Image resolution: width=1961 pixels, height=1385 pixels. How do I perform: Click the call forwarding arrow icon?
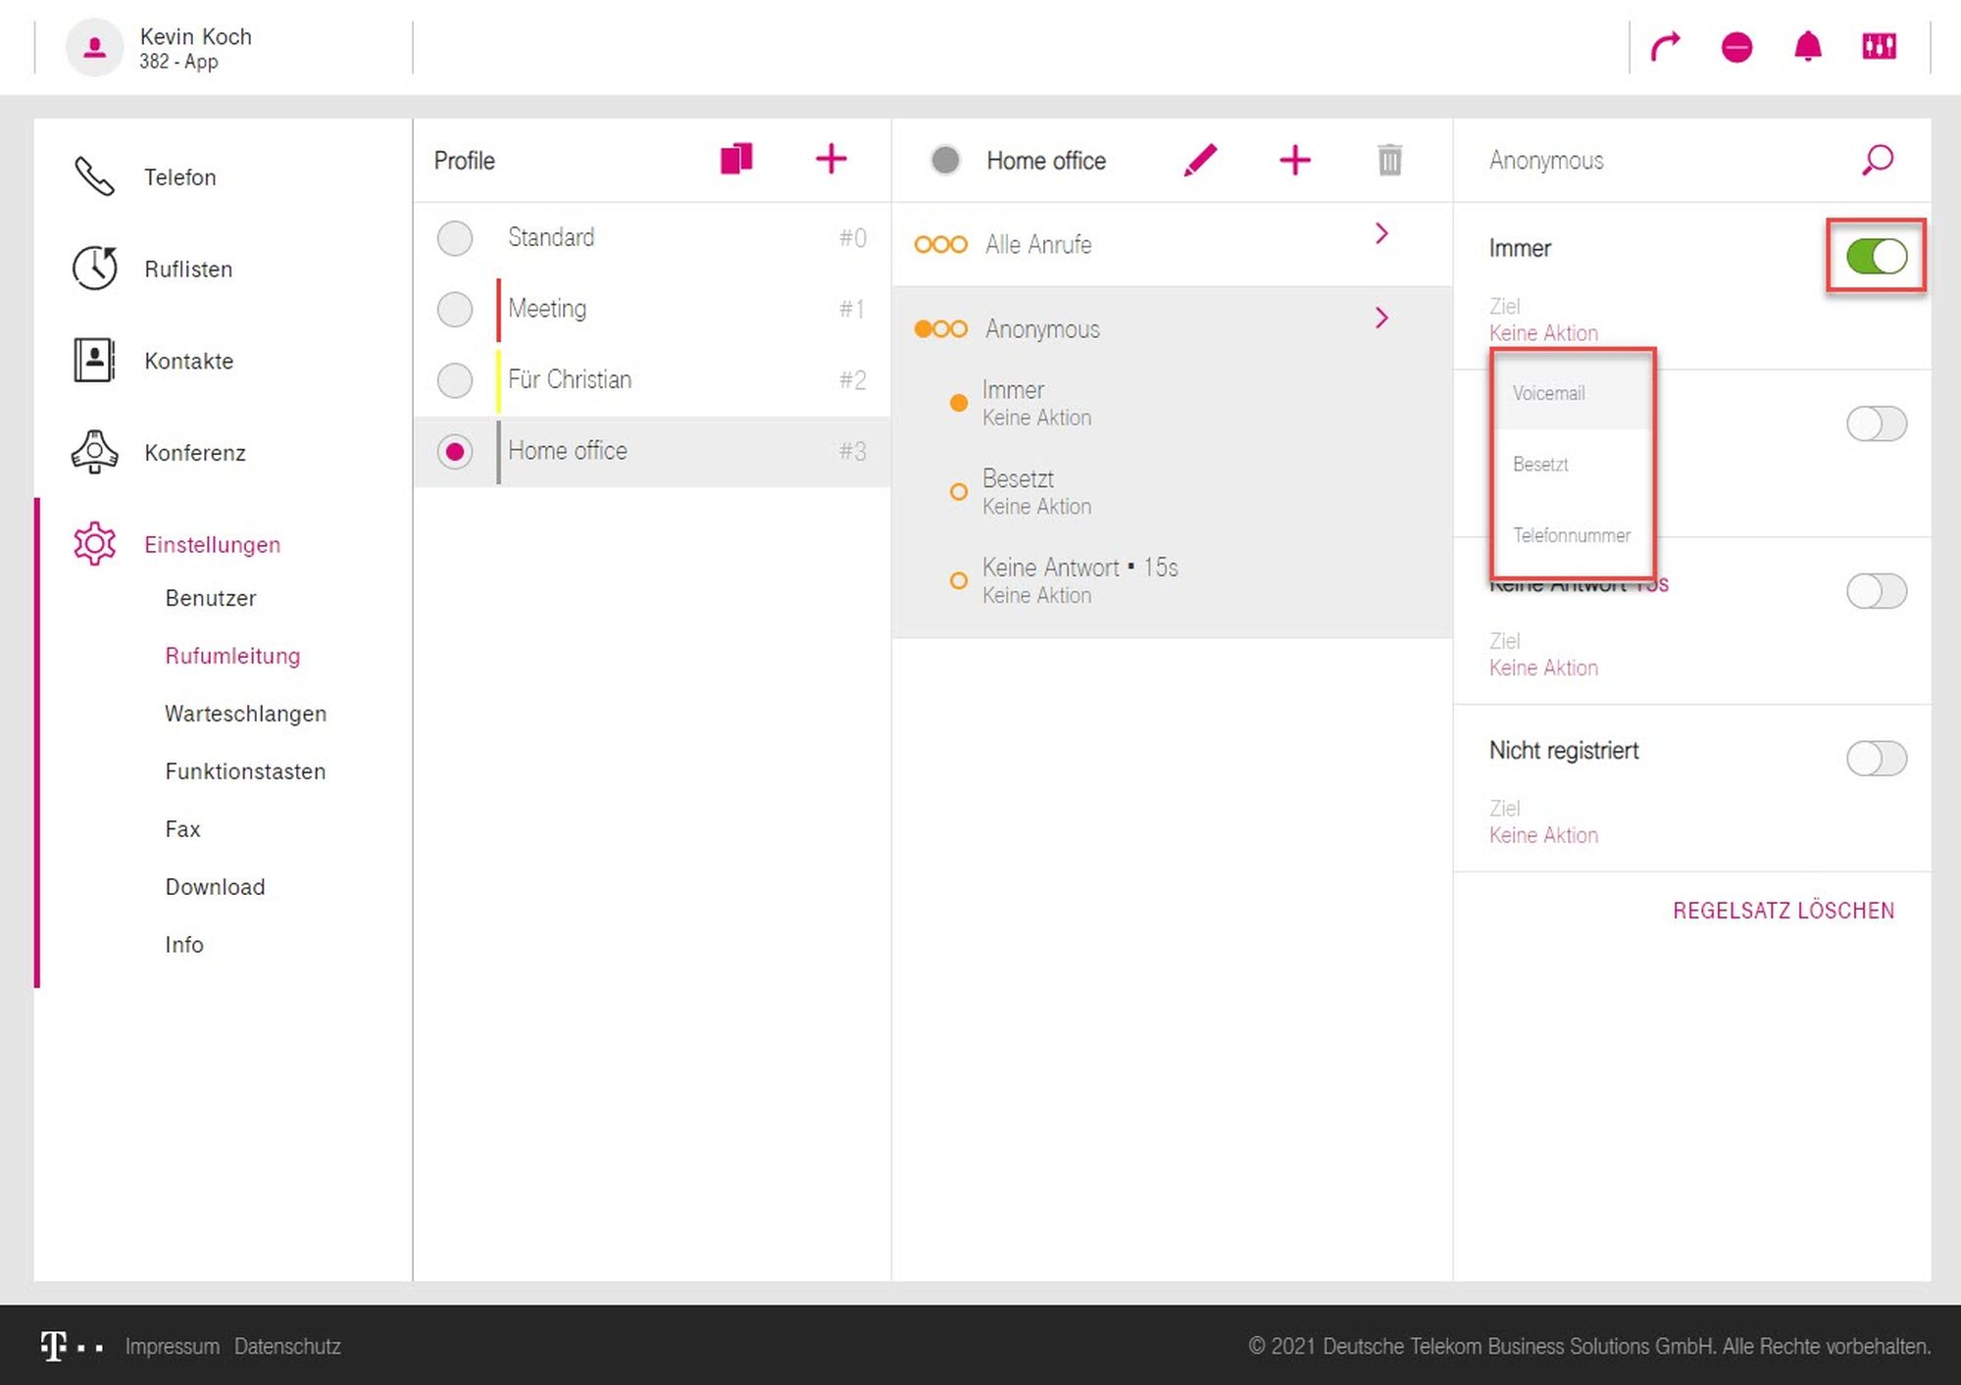(1665, 46)
